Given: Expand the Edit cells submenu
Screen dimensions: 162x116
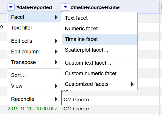Looking at the screenshot, I should [35, 41].
